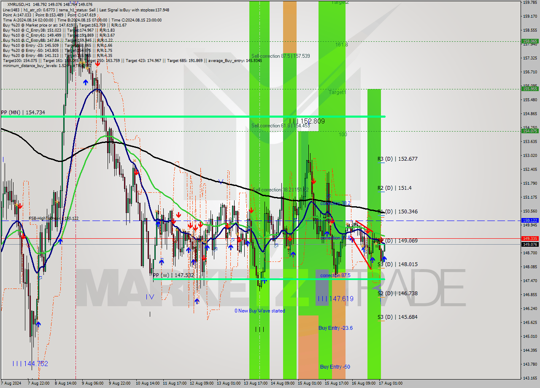Click the green 154.075 price tag
The image size is (540, 388).
[x=530, y=131]
